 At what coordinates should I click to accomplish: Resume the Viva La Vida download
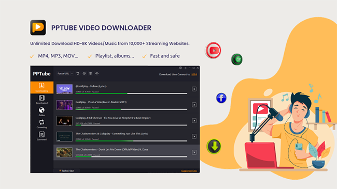pyautogui.click(x=194, y=105)
